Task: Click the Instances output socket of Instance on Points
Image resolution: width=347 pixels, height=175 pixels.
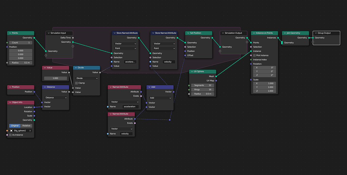Action: [x=278, y=38]
